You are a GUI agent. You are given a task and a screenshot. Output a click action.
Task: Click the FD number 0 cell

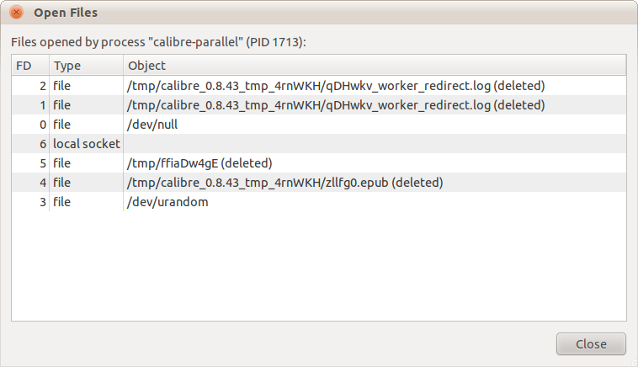42,125
